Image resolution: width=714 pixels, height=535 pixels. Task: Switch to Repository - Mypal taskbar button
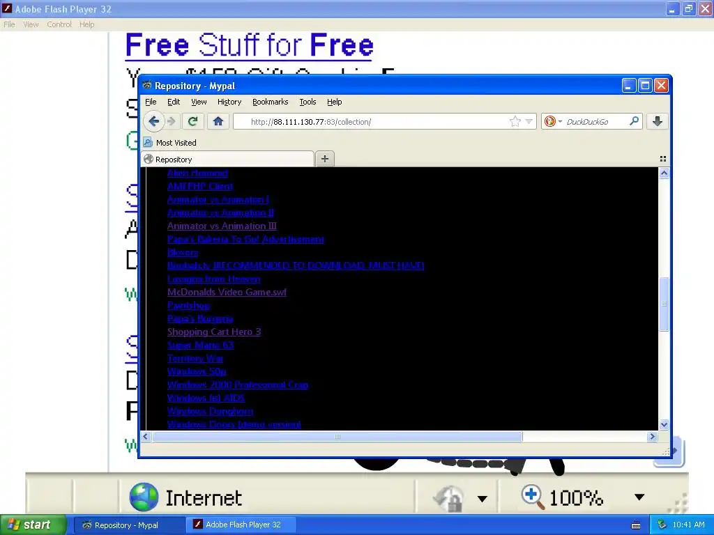129,525
